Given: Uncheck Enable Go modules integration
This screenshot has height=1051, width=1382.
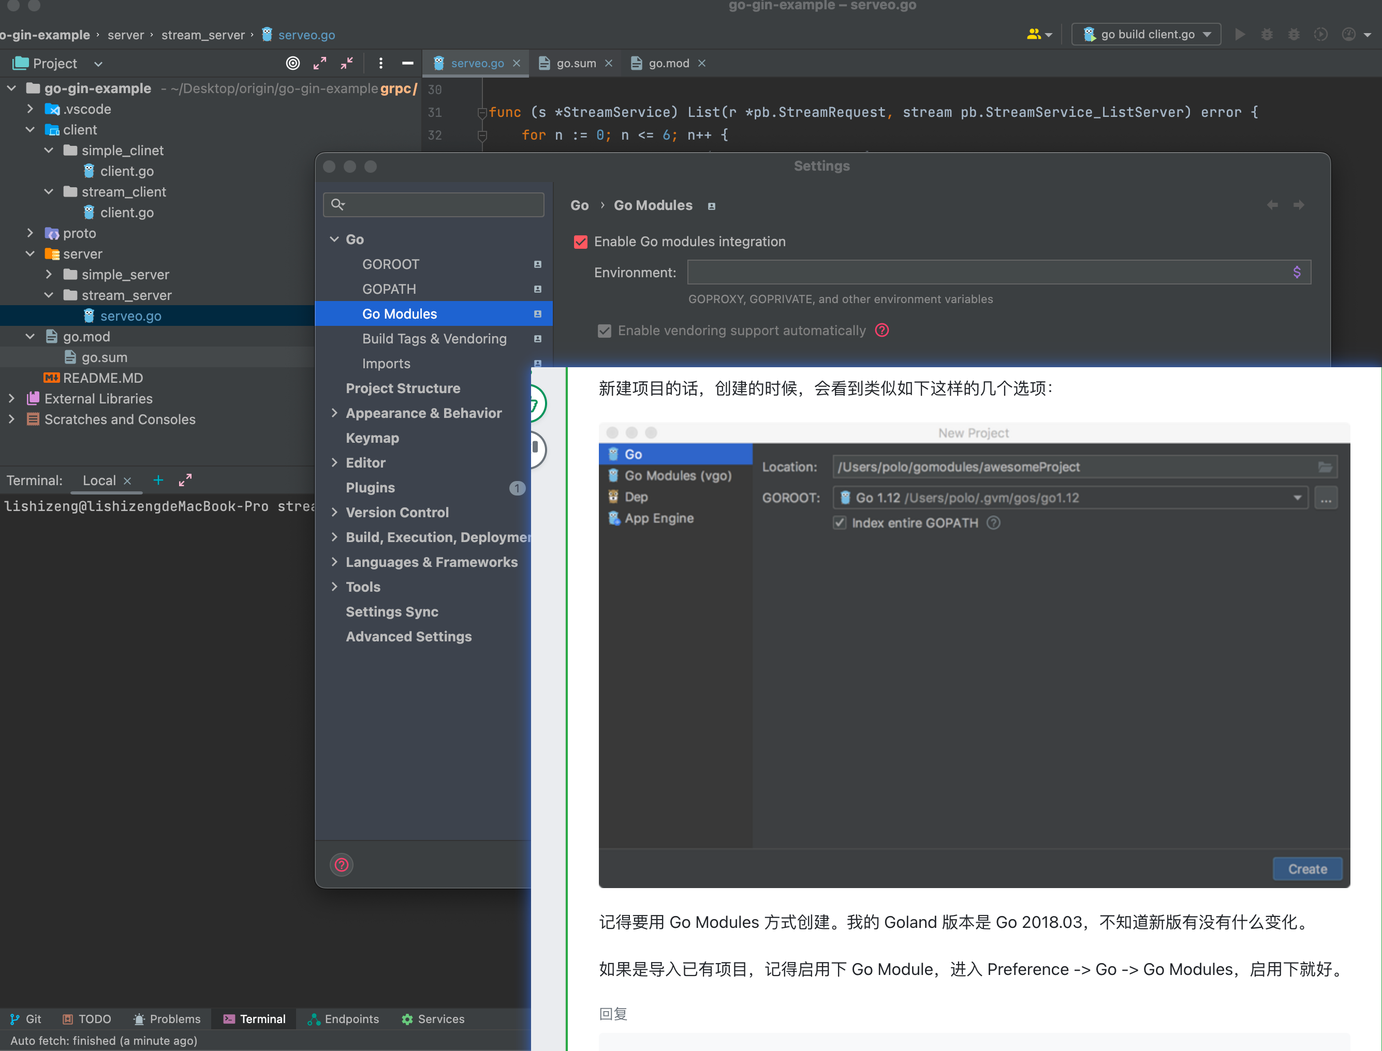Looking at the screenshot, I should coord(581,242).
